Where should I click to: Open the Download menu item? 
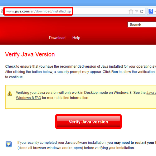pos(57,38)
